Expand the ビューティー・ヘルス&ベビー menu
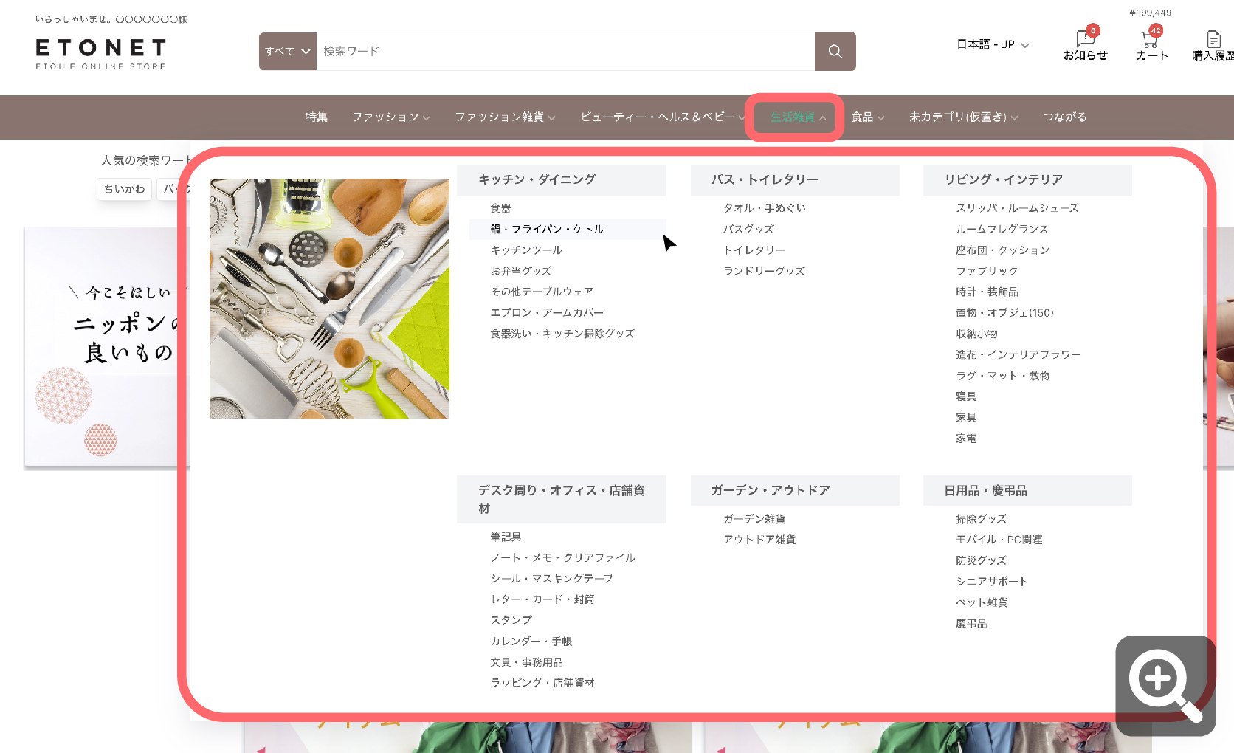This screenshot has width=1234, height=753. tap(663, 117)
